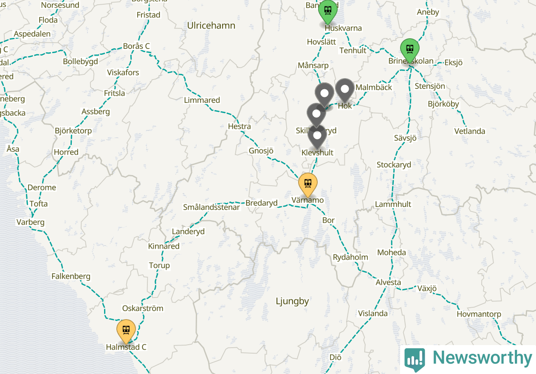Image resolution: width=536 pixels, height=374 pixels.
Task: Click the Smålandsstenar station label
Action: click(x=212, y=207)
